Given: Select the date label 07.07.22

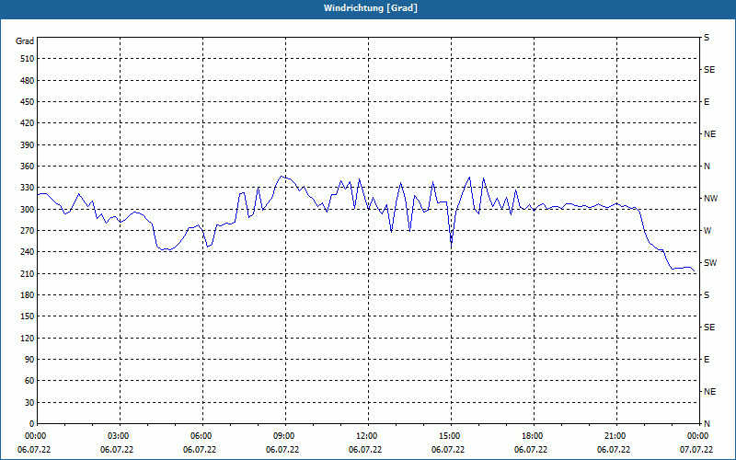Looking at the screenshot, I should (696, 450).
